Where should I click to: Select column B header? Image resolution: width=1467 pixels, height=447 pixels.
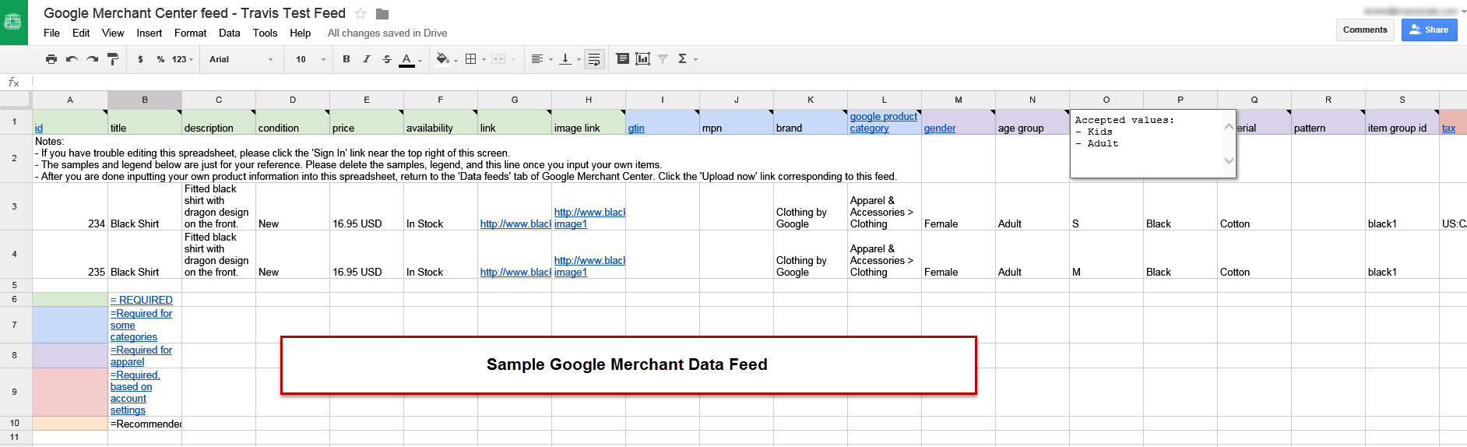click(x=145, y=100)
